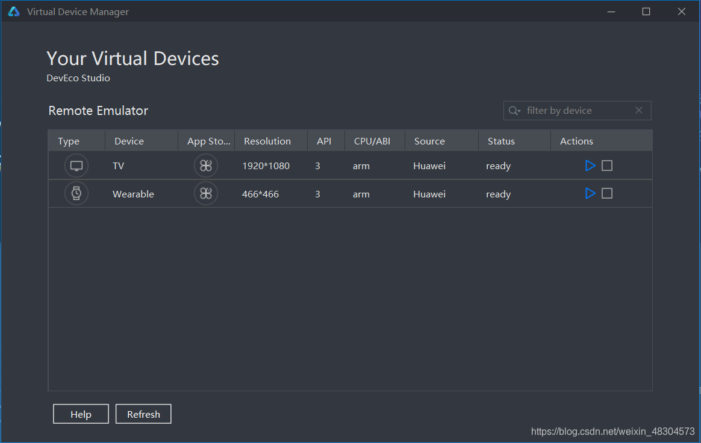Open App Store icon in Wearable row

click(205, 194)
